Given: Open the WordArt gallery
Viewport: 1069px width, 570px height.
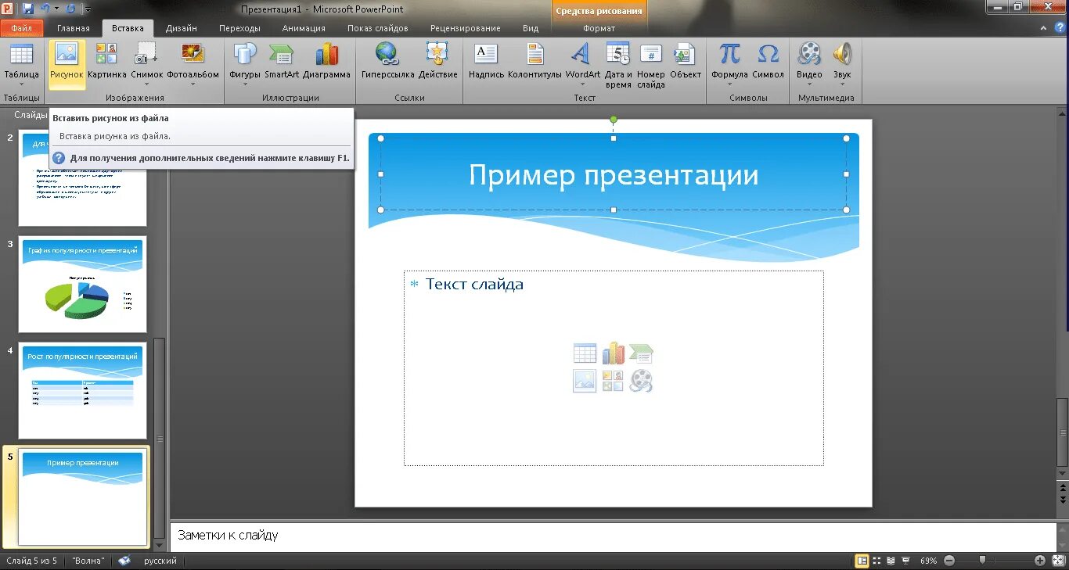Looking at the screenshot, I should 582,64.
